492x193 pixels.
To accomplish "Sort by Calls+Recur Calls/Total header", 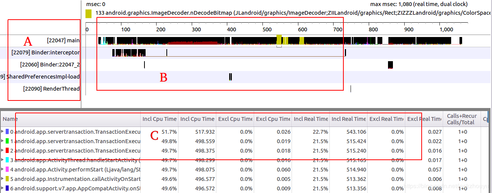I will [x=462, y=119].
